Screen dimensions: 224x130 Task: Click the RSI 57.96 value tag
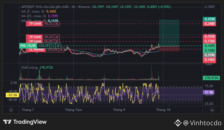209,92
